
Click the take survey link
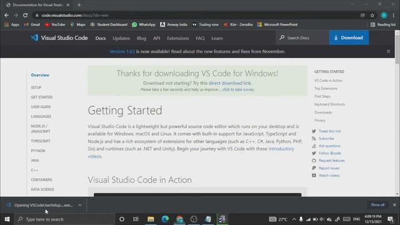238,89
